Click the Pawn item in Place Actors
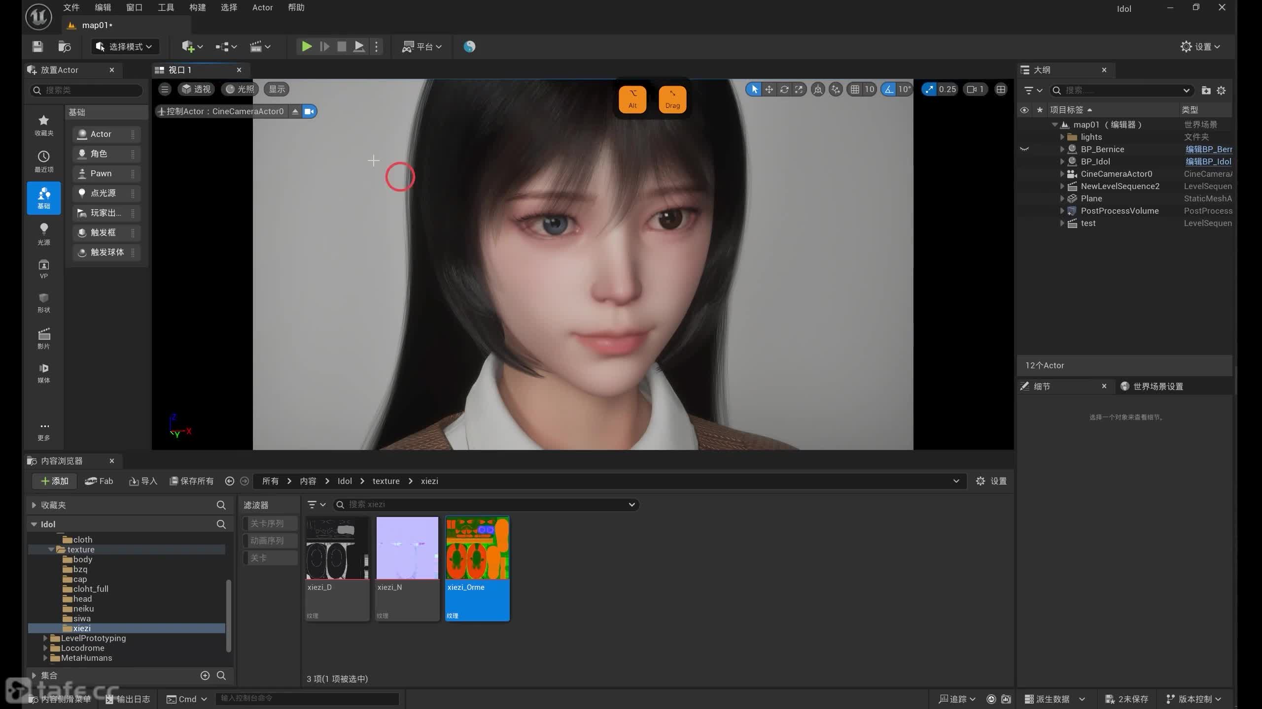This screenshot has height=709, width=1262. (x=106, y=173)
